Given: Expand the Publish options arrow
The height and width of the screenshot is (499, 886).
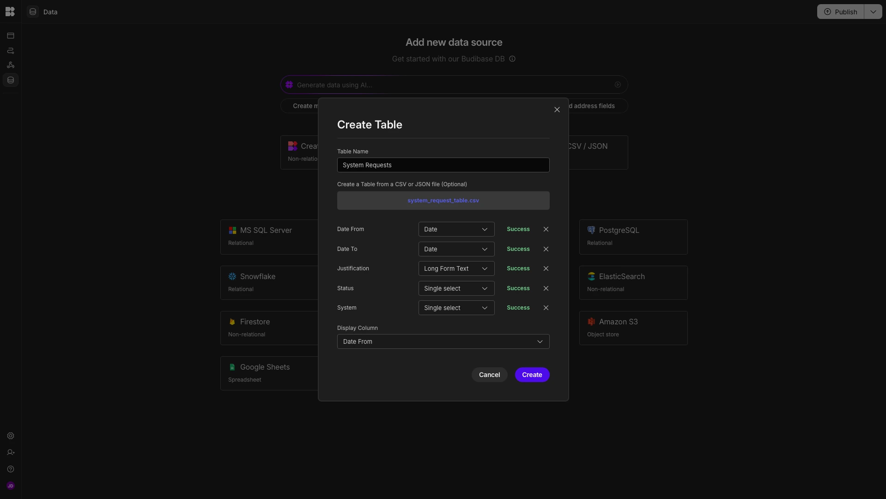Looking at the screenshot, I should pos(873,12).
